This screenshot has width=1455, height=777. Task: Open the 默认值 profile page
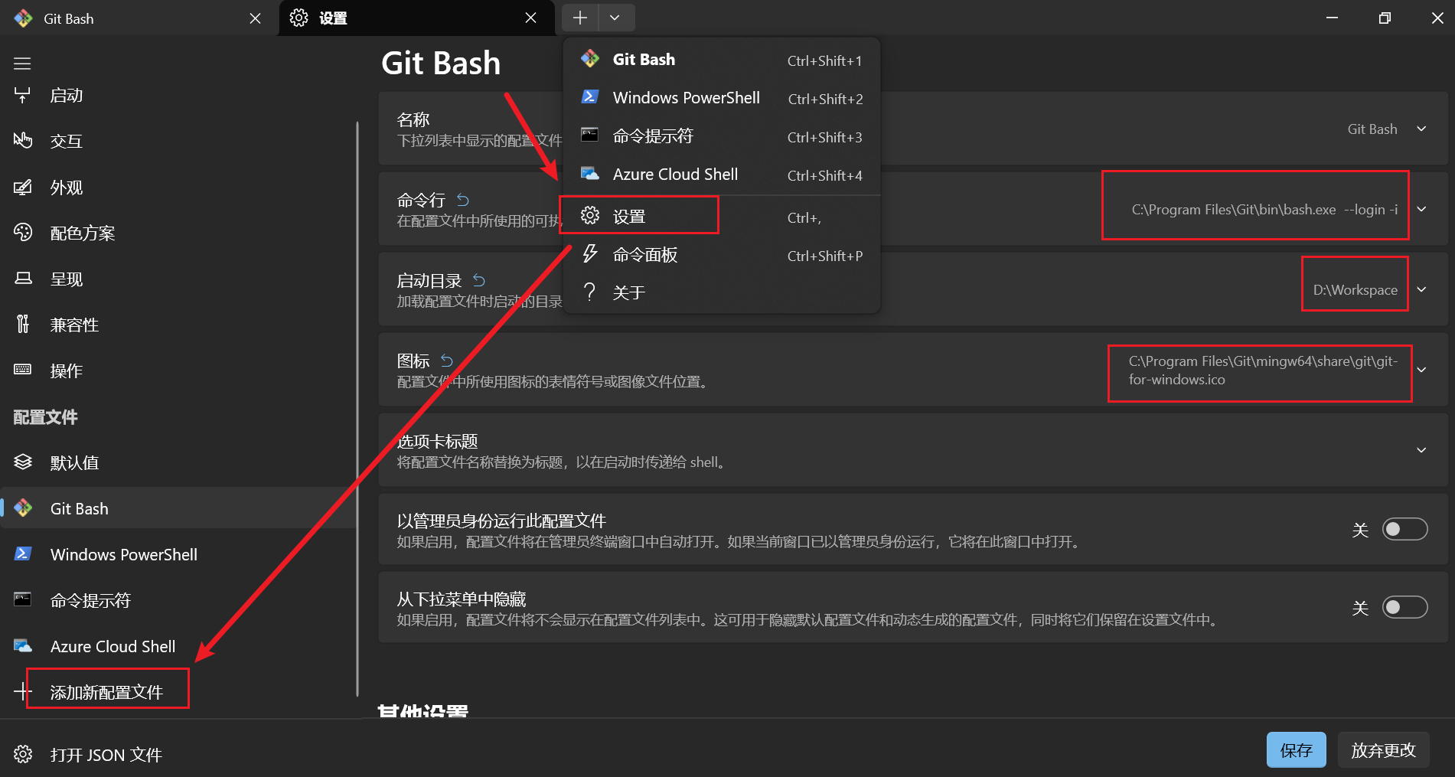178,462
